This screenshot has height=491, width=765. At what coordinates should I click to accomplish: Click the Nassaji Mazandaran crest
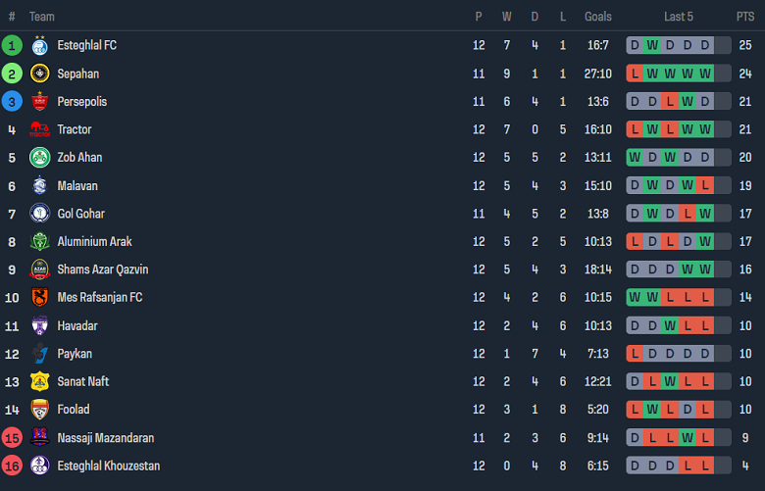coord(40,437)
